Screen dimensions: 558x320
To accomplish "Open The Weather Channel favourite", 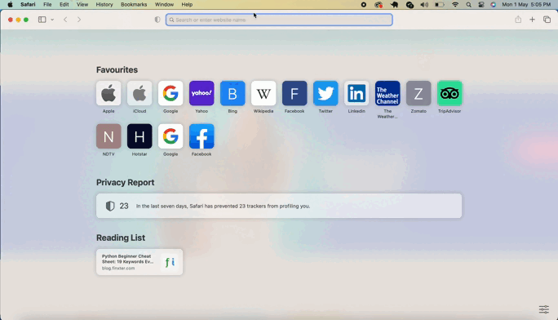I will tap(387, 93).
